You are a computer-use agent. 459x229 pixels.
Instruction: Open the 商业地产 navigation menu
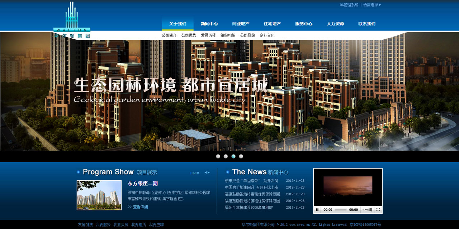coord(241,24)
